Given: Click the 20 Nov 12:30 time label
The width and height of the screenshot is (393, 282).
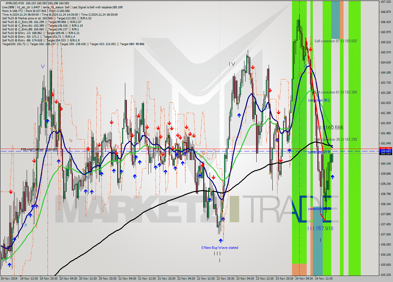Looking at the screenshot, I should (x=88, y=279).
